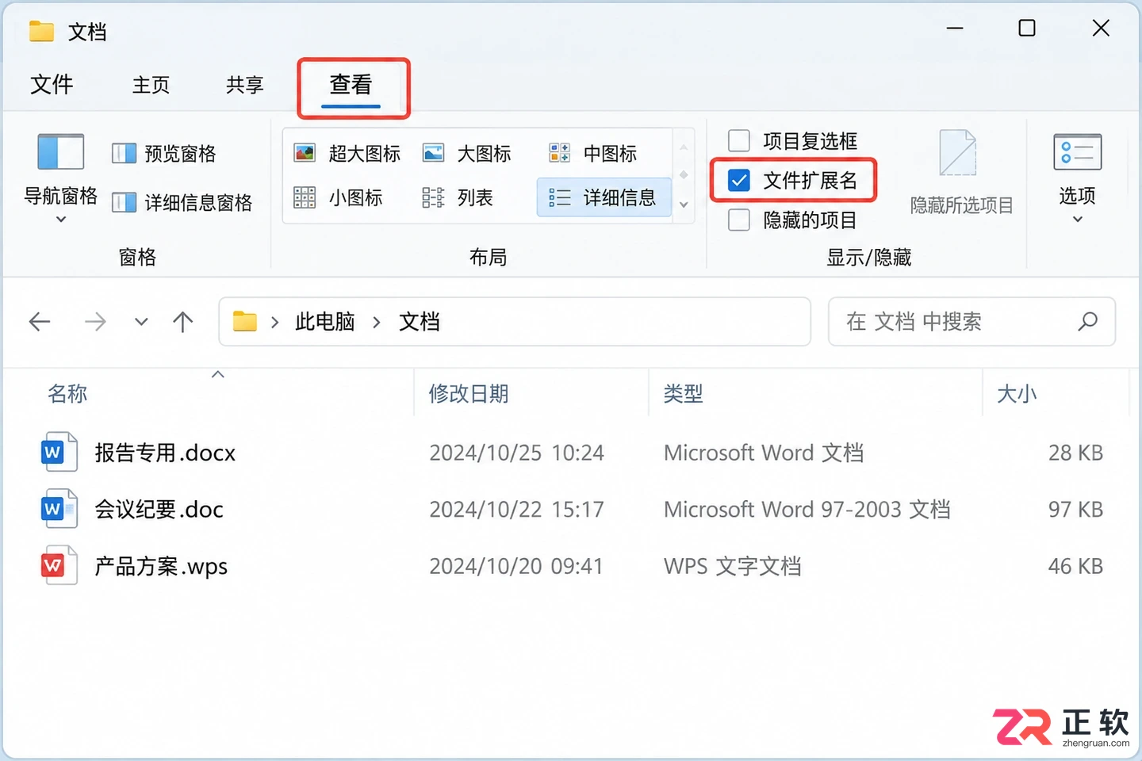
Task: Toggle the Details pane (详细信息窗格)
Action: [x=182, y=203]
